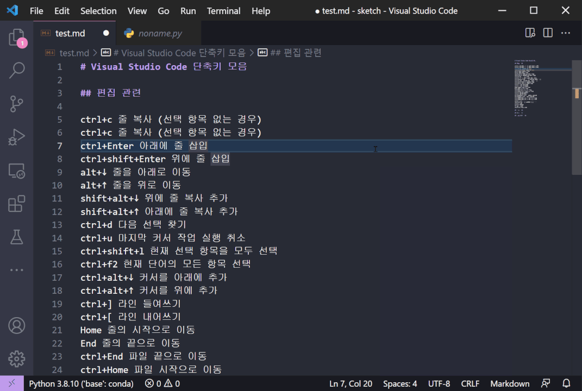
Task: Show additional views ellipsis in activity bar
Action: point(17,270)
